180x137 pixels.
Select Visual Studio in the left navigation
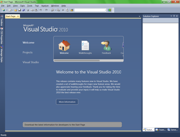click(x=31, y=62)
